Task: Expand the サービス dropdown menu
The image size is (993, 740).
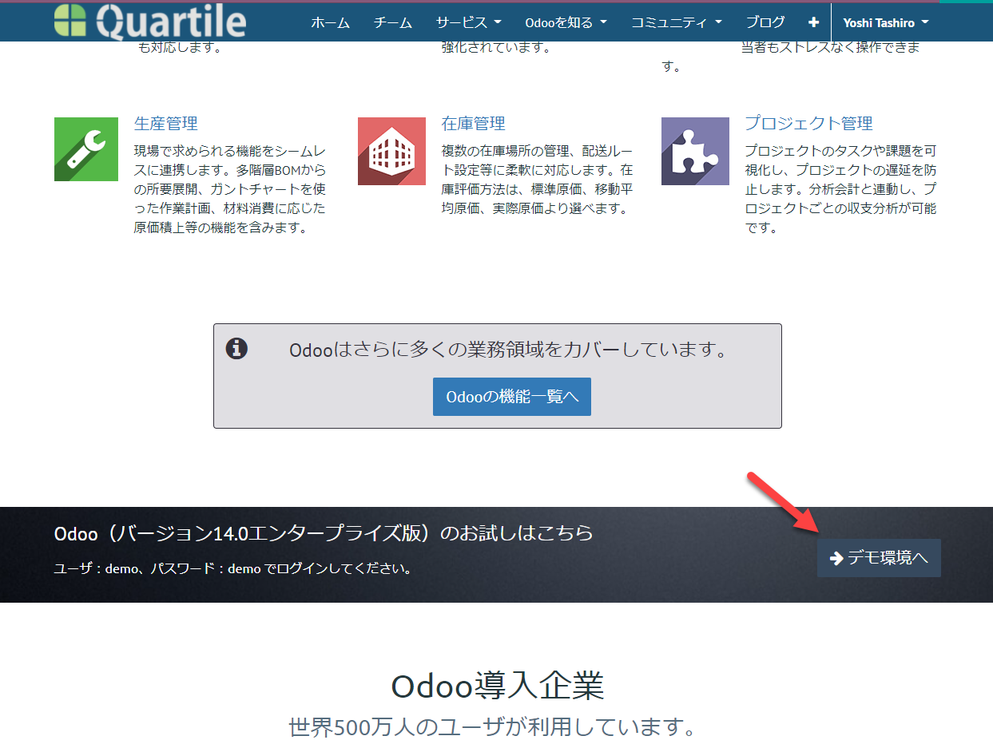Action: pyautogui.click(x=469, y=22)
